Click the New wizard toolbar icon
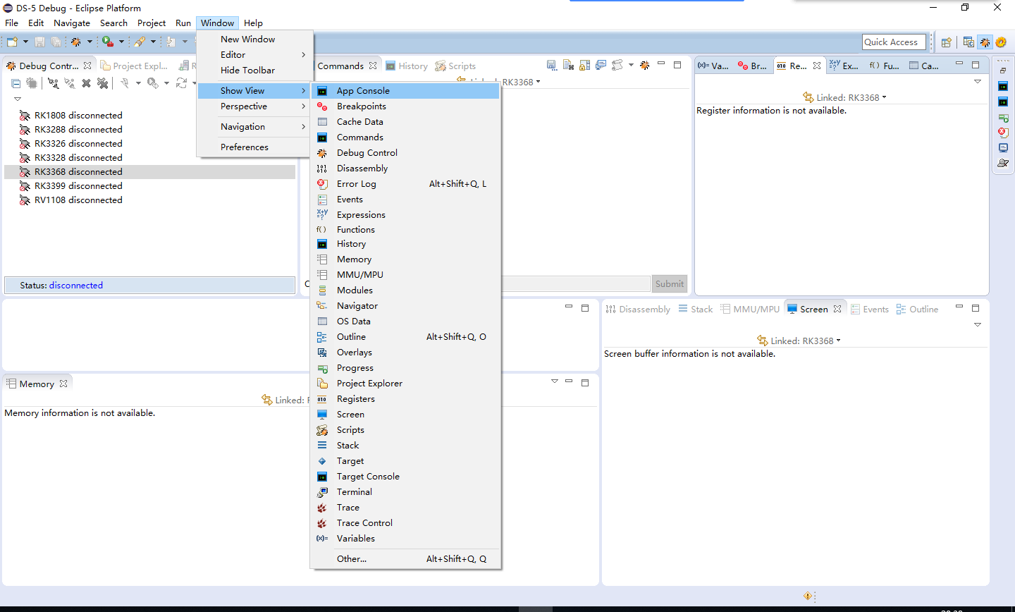The width and height of the screenshot is (1015, 612). pyautogui.click(x=12, y=42)
